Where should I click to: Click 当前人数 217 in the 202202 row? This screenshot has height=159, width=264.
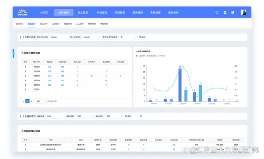click(x=62, y=85)
